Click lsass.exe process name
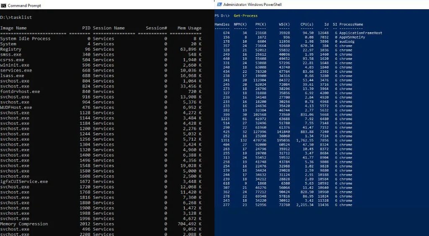The image size is (429, 236). coord(12,75)
